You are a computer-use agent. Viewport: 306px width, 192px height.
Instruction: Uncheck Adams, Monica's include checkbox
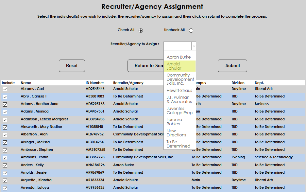pos(5,112)
